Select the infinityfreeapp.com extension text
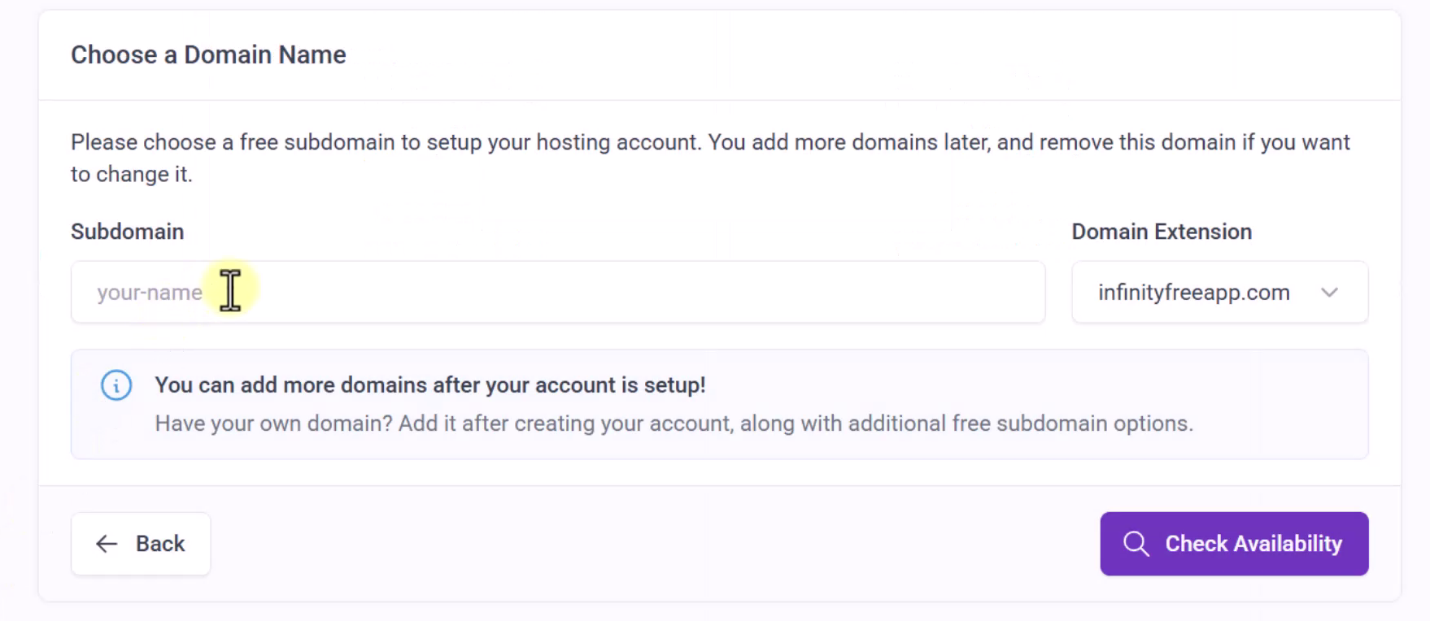The height and width of the screenshot is (621, 1430). pos(1193,293)
